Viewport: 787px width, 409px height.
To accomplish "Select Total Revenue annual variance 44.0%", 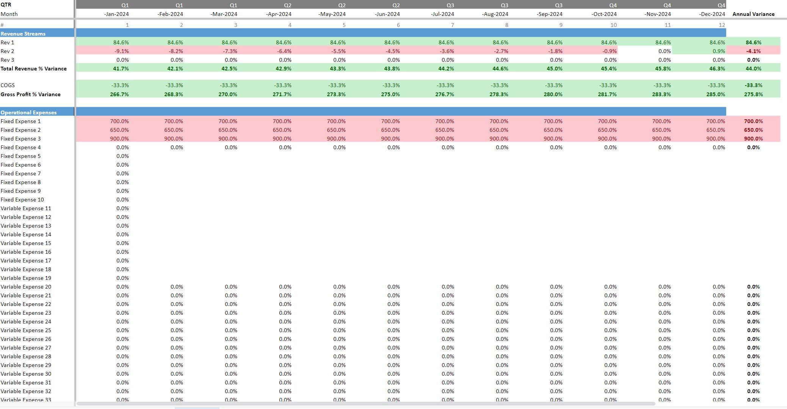I will pos(754,69).
